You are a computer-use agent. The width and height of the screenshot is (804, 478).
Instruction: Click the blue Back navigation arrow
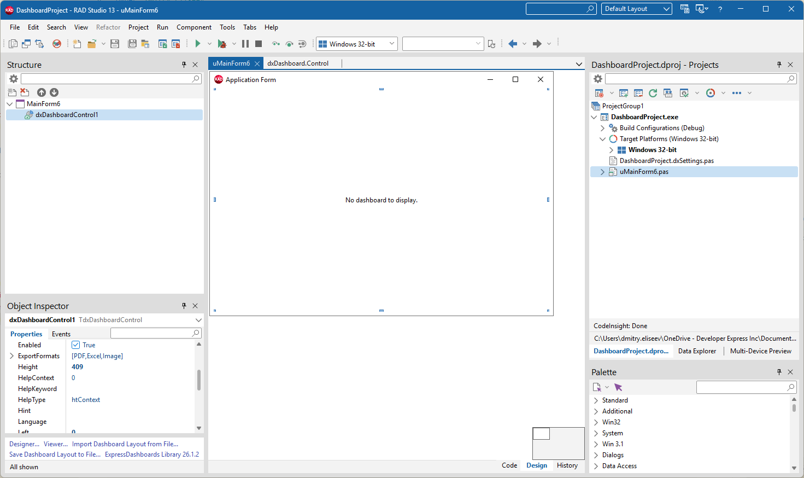pos(513,44)
